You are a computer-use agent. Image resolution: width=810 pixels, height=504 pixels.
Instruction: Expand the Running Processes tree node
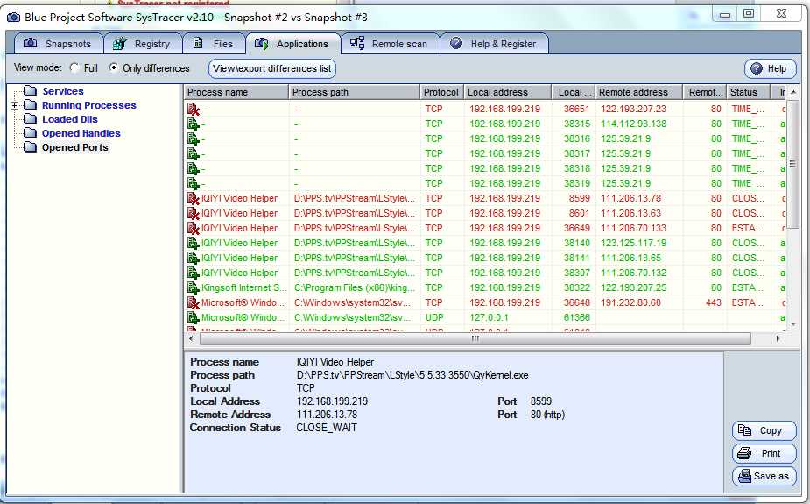pyautogui.click(x=15, y=105)
